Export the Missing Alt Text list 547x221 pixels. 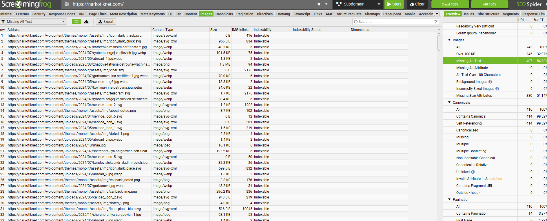point(106,22)
